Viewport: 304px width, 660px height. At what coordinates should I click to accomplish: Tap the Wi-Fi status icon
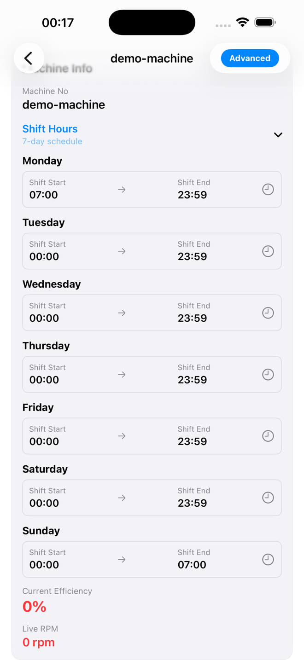coord(242,22)
